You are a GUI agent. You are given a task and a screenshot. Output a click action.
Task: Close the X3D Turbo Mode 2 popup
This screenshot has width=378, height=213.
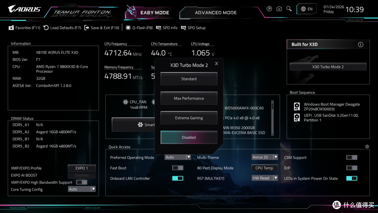tap(217, 63)
